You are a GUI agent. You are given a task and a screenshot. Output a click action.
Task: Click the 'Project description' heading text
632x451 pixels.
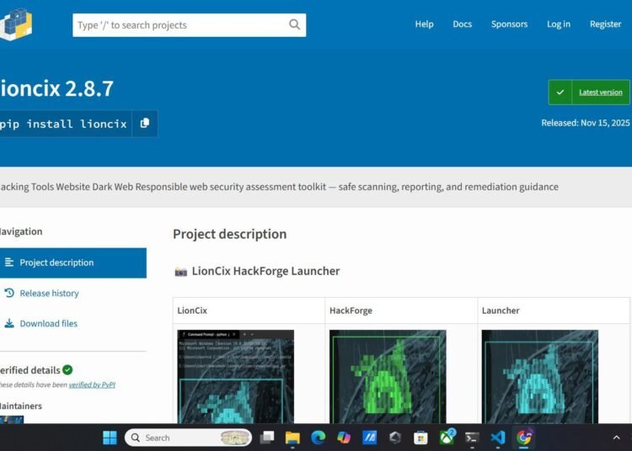[230, 234]
